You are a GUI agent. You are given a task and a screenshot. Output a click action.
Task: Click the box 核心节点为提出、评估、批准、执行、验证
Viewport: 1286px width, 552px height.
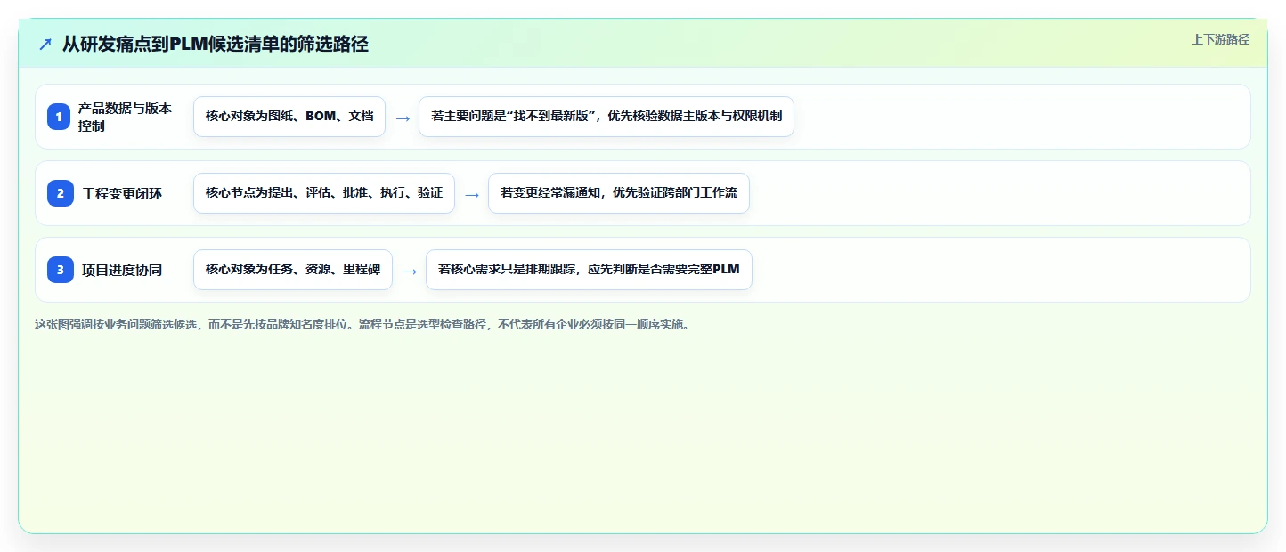click(324, 193)
